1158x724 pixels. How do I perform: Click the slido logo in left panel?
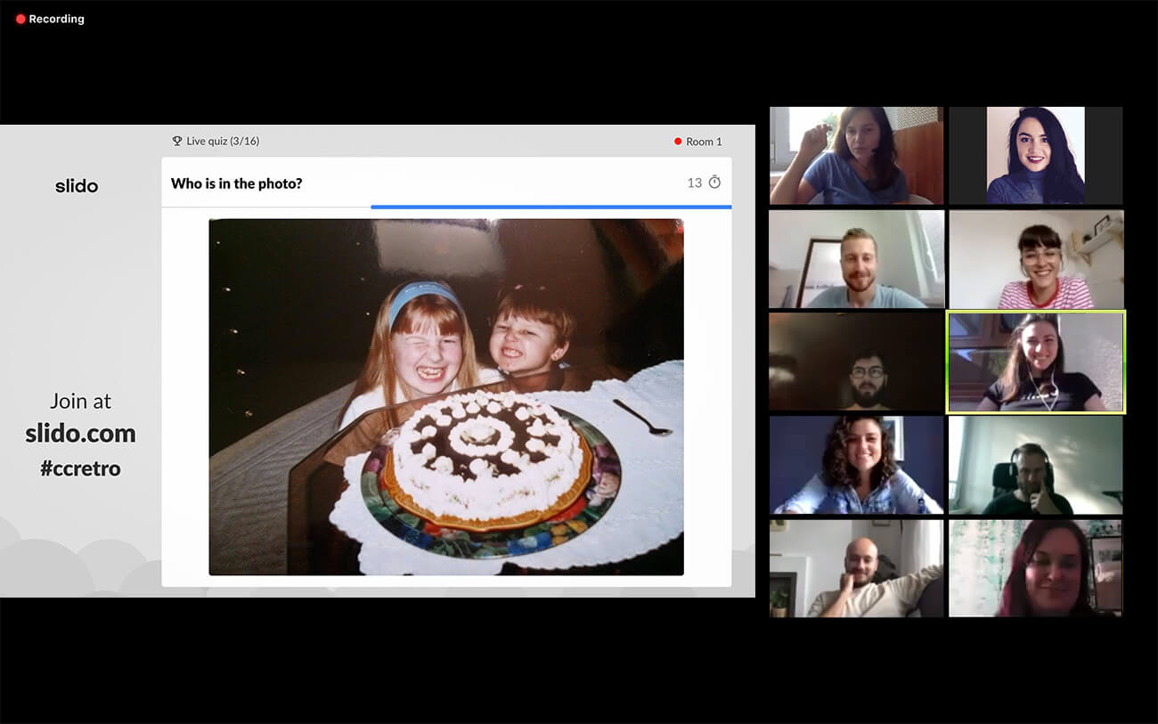(77, 186)
